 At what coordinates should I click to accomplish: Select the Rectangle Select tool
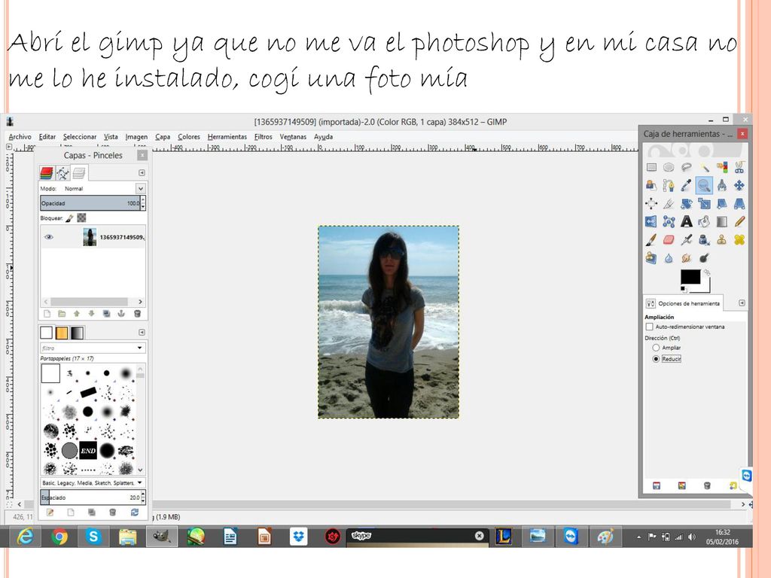[x=651, y=168]
